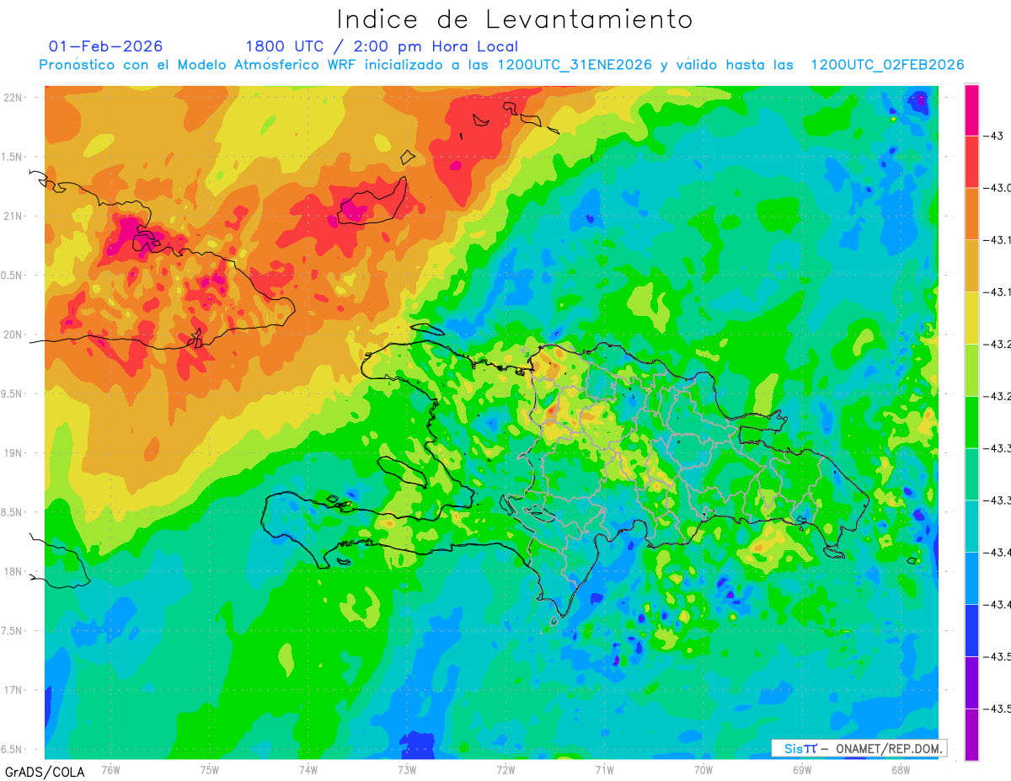The image size is (1011, 781).
Task: Select the cyan colorbar swatch
Action: tap(971, 527)
